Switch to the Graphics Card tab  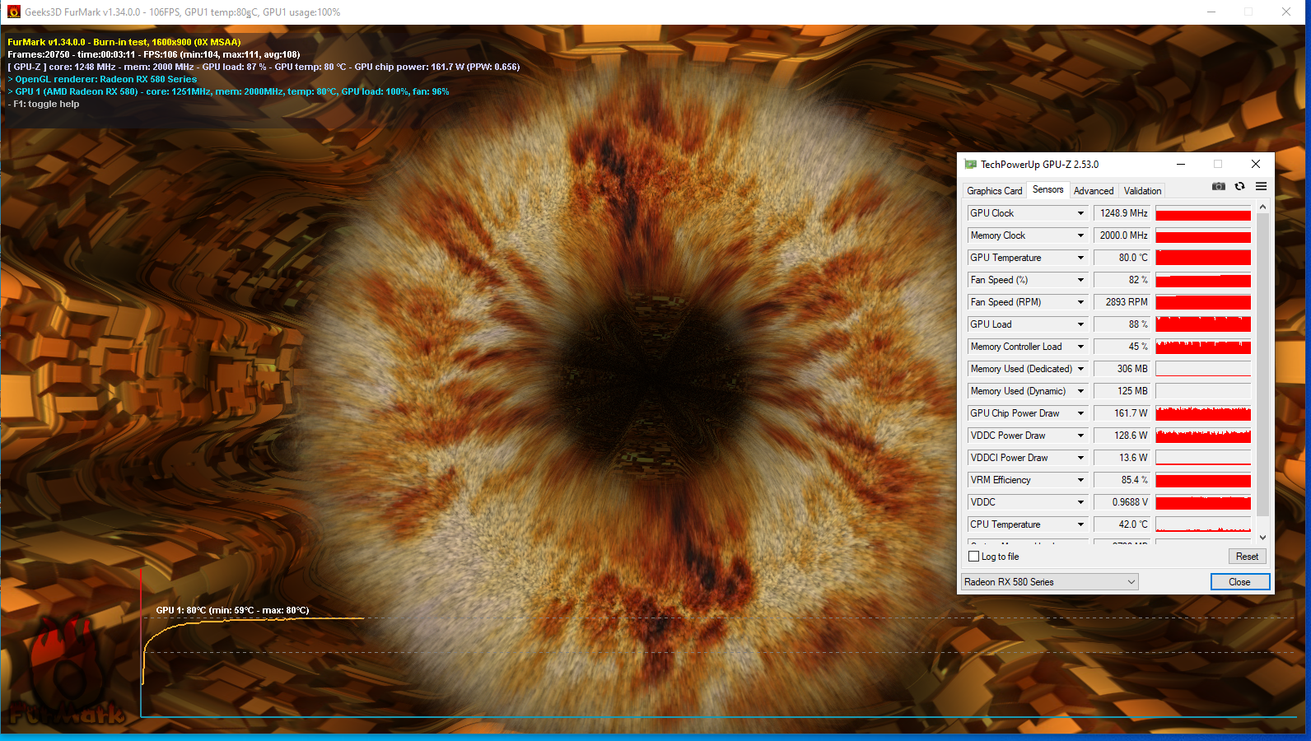tap(994, 191)
